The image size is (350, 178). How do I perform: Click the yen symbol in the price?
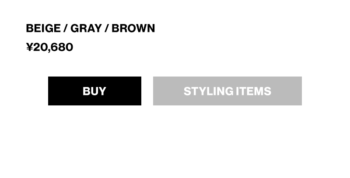click(30, 47)
